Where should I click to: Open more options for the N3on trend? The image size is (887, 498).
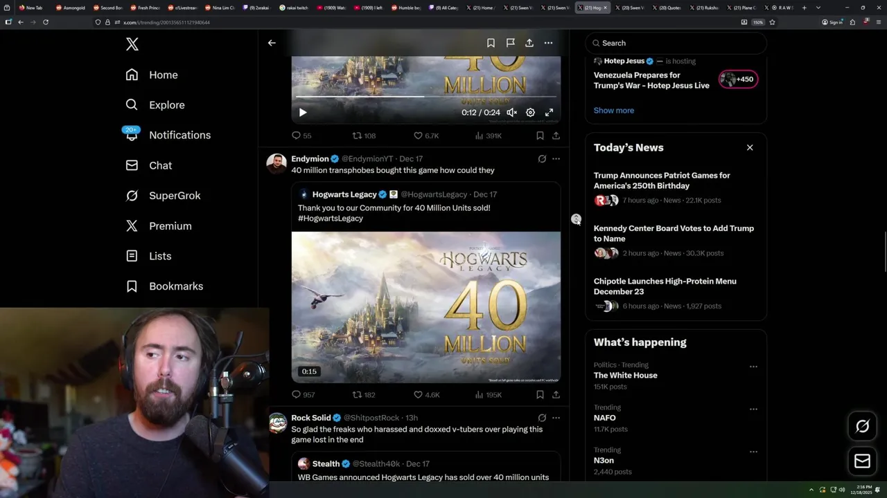(x=753, y=452)
